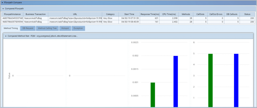
Task: Collapse the Compared Flowpath section
Action: coord(3,9)
